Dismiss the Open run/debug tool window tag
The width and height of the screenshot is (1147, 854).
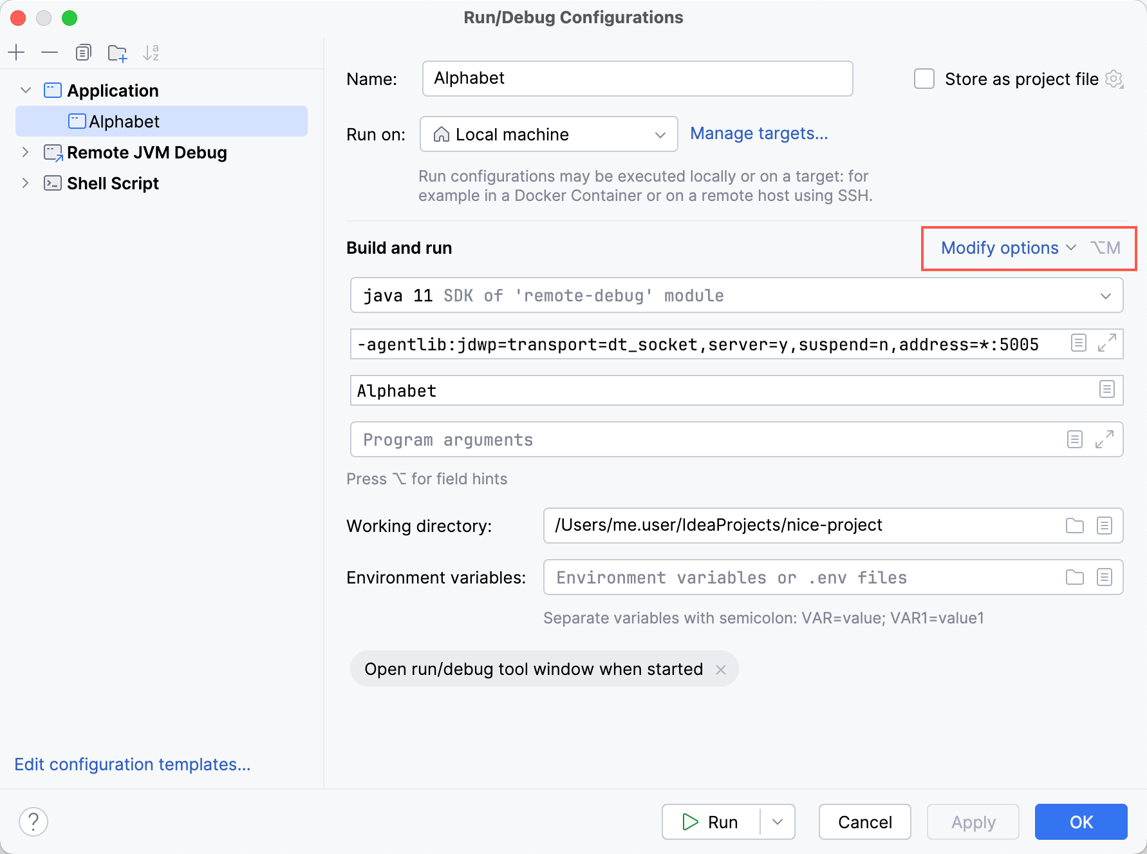tap(721, 669)
